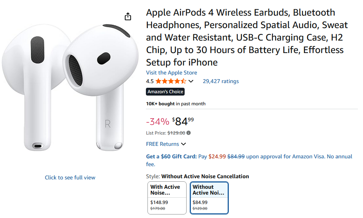Click the star rating icons

[x=171, y=82]
